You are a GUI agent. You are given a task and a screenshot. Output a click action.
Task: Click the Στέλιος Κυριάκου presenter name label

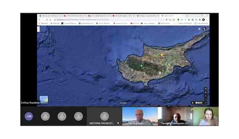30,103
